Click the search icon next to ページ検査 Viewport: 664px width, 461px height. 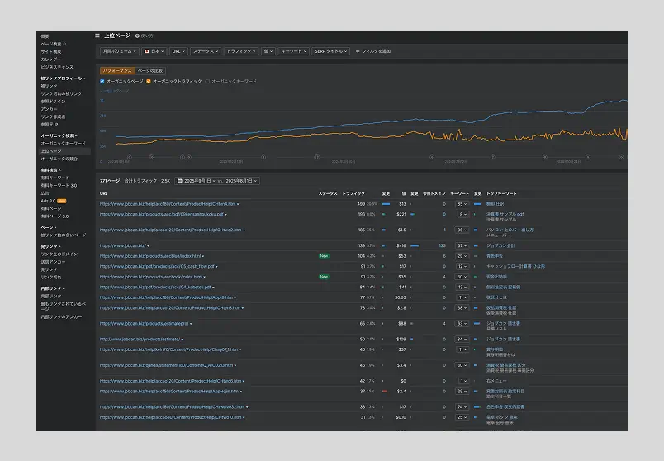[x=64, y=44]
